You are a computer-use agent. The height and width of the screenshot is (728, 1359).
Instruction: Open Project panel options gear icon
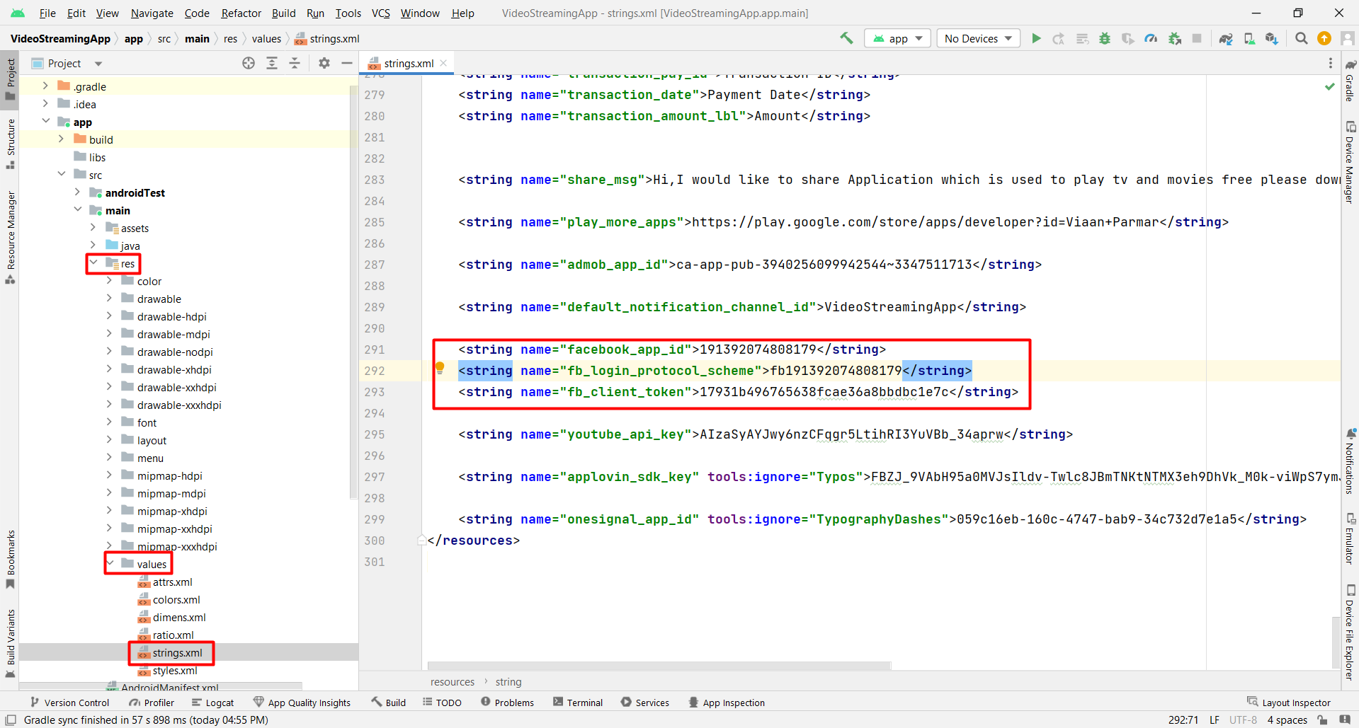(x=324, y=63)
